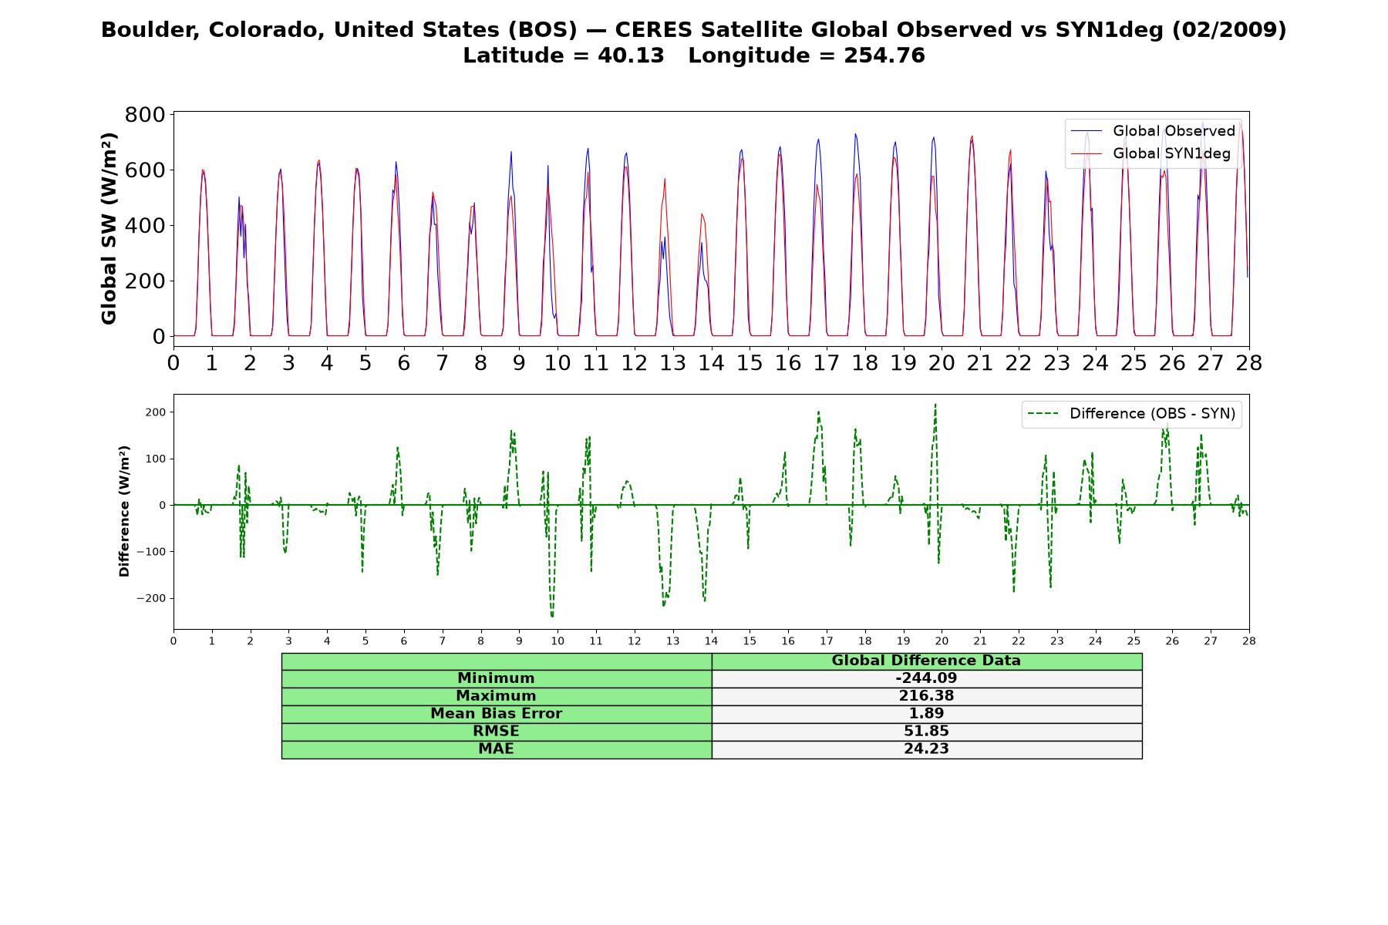Viewport: 1388px width, 925px height.
Task: Click the minimum value -244.09 cell
Action: coord(927,678)
